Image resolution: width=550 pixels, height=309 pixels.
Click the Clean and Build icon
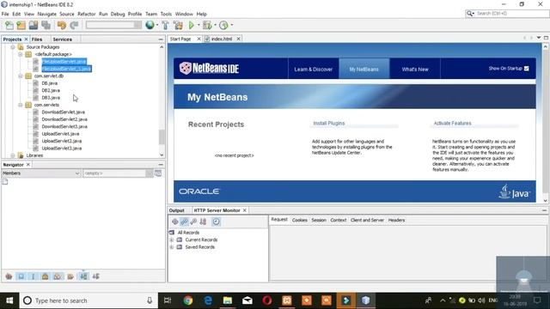click(178, 25)
